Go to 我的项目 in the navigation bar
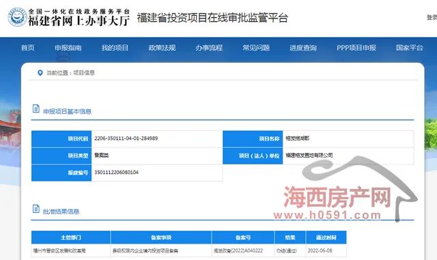Image resolution: width=437 pixels, height=260 pixels. [115, 48]
